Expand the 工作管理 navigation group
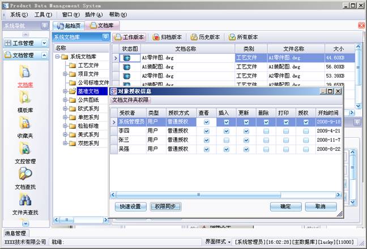The height and width of the screenshot is (249, 367). (x=44, y=43)
